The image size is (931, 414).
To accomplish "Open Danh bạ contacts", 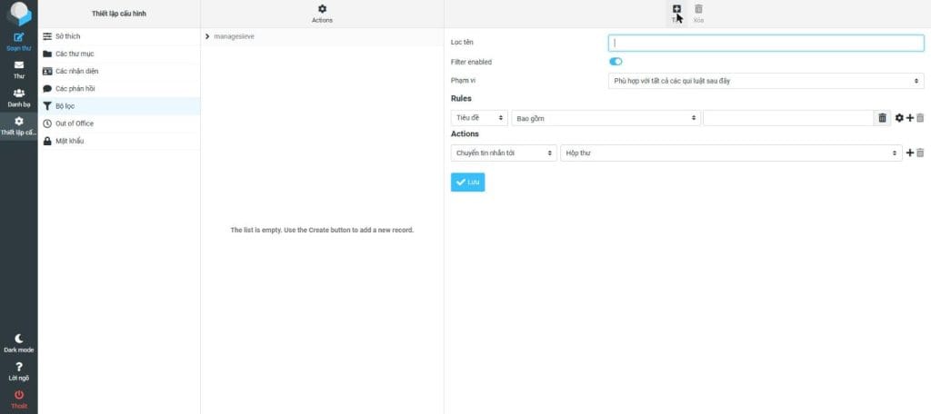I will pos(18,98).
